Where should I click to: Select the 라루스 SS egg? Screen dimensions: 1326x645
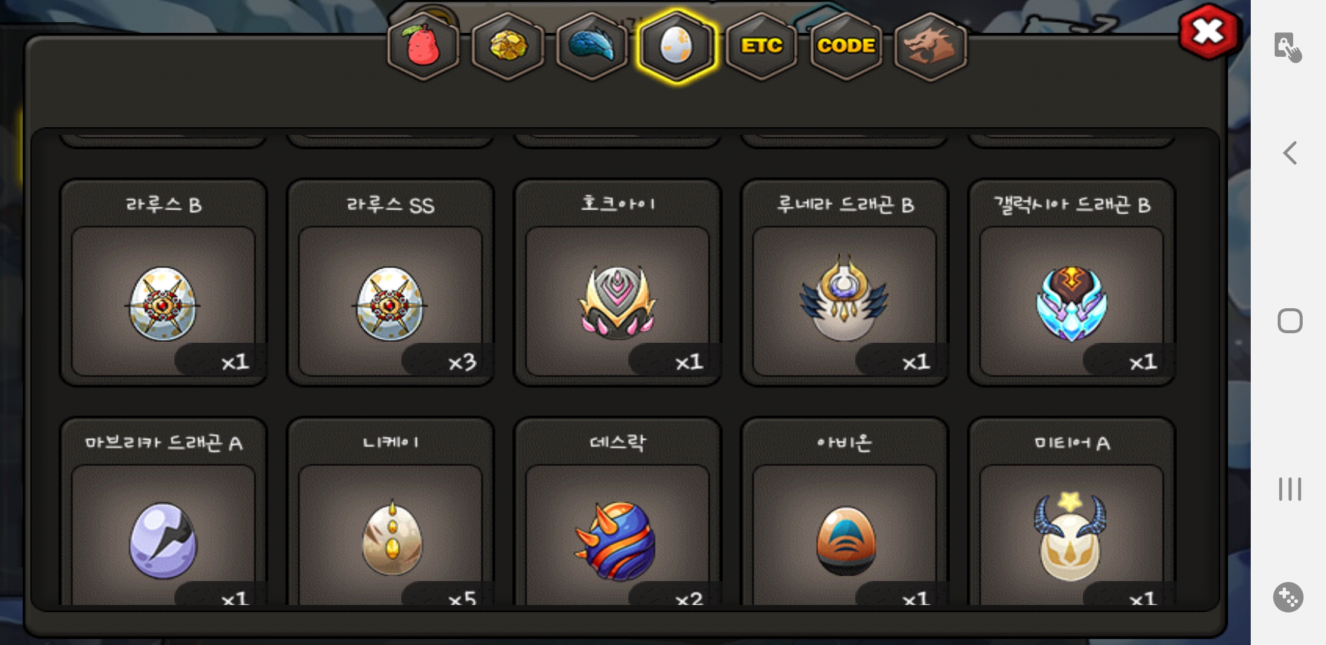(x=390, y=283)
